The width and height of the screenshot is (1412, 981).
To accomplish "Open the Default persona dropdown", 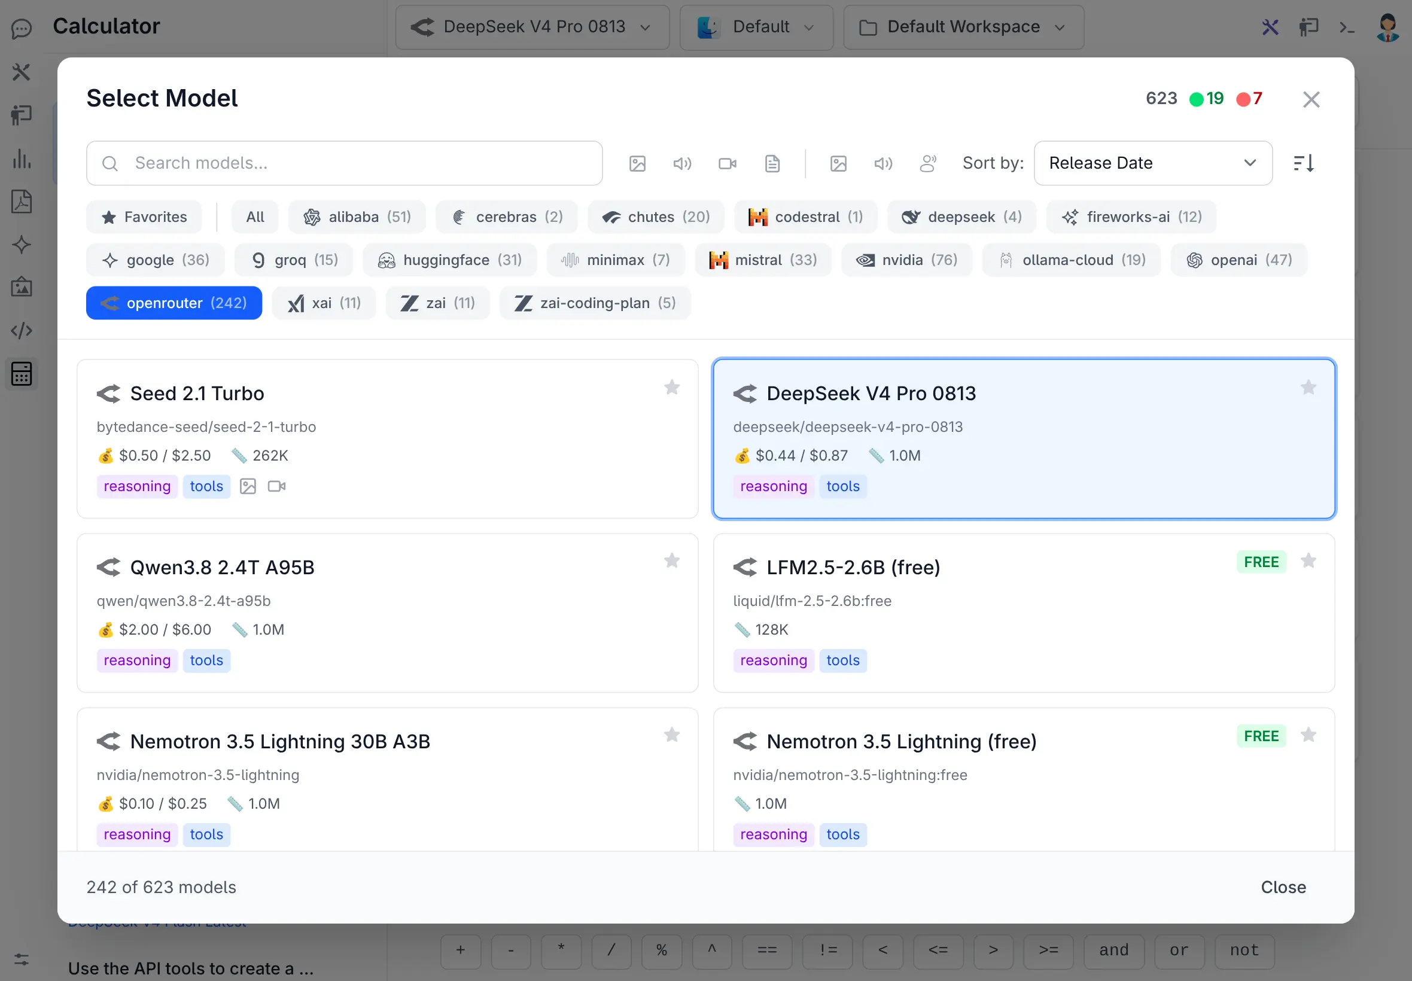I will point(757,27).
